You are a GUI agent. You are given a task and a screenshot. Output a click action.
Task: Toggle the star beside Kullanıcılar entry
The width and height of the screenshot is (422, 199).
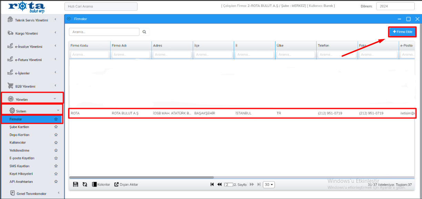pos(56,142)
